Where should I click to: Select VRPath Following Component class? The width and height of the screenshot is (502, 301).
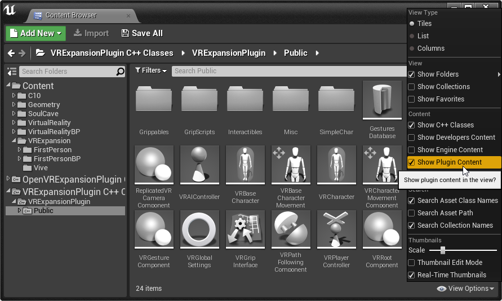[x=291, y=229]
